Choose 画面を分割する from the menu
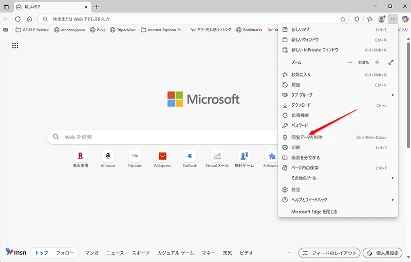 point(338,158)
